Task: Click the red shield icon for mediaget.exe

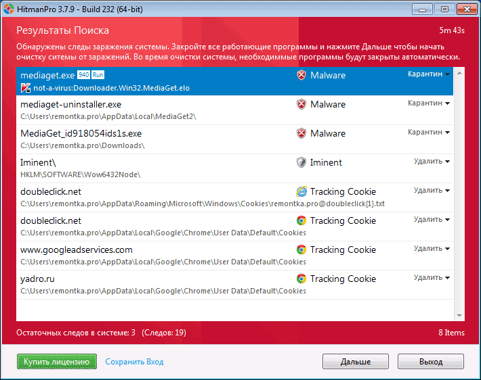Action: pos(301,75)
